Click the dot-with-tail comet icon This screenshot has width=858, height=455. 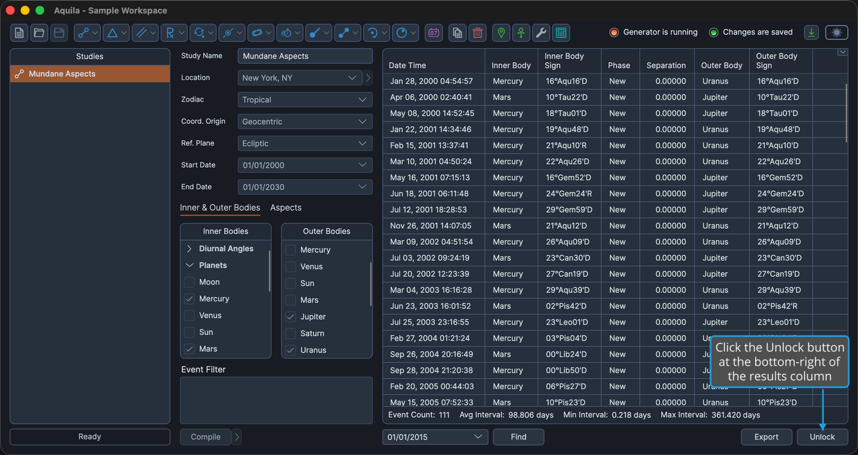319,33
